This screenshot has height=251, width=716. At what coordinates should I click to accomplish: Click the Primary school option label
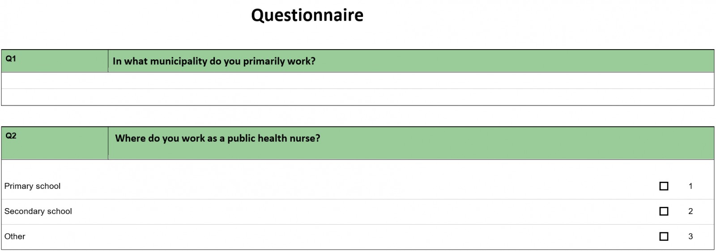click(x=32, y=186)
